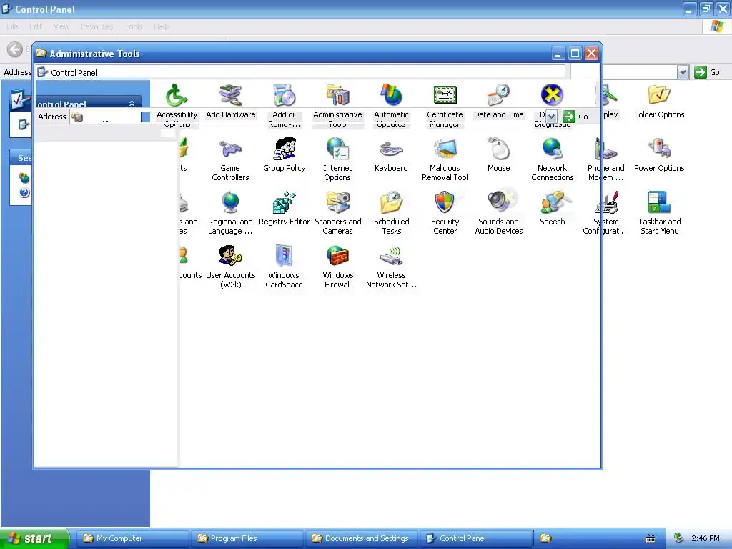
Task: Switch to Control Panel taskbar button
Action: click(x=476, y=538)
